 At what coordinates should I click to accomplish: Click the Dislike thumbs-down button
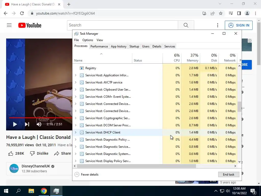coord(39,153)
